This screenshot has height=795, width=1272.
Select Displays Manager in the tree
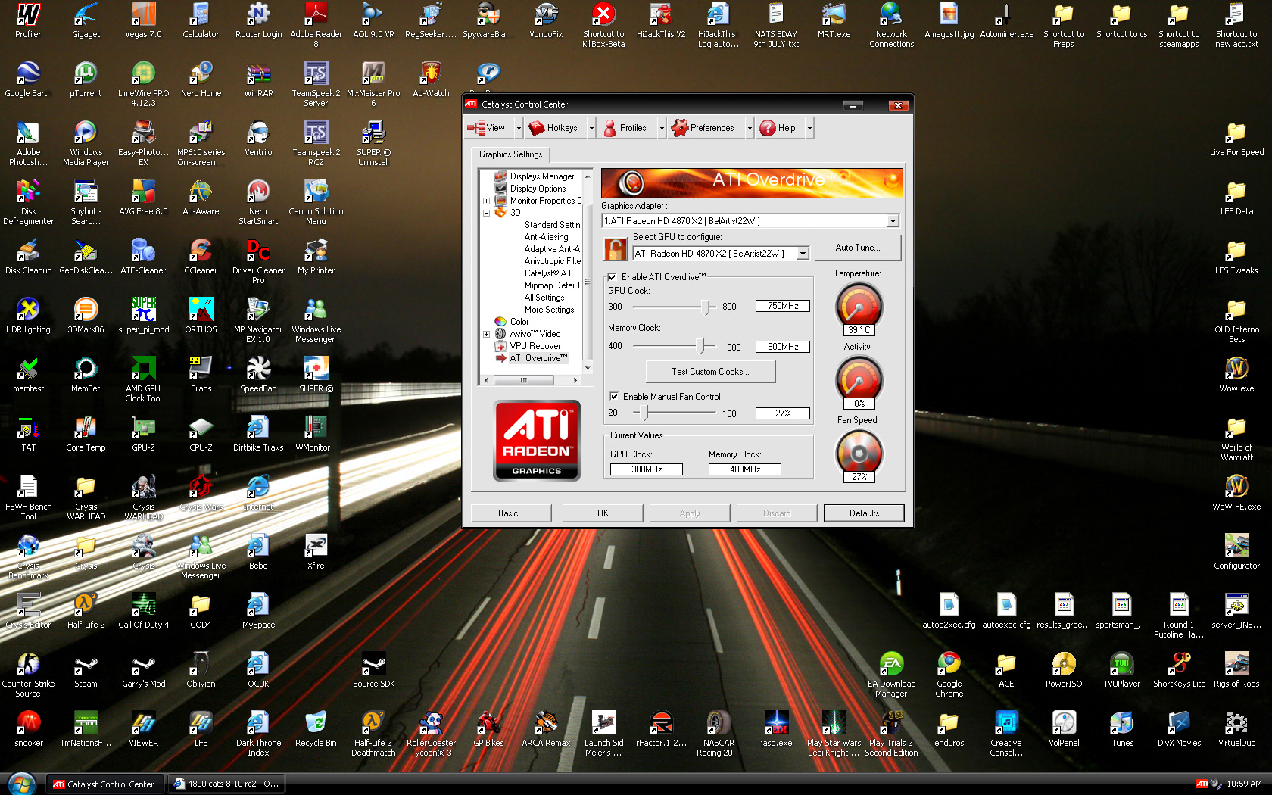click(x=541, y=176)
